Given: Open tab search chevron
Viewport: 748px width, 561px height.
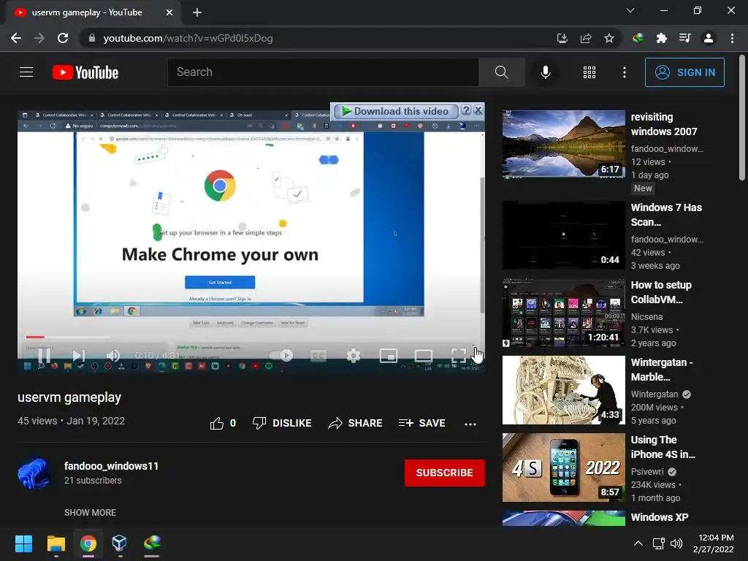Looking at the screenshot, I should pos(630,10).
